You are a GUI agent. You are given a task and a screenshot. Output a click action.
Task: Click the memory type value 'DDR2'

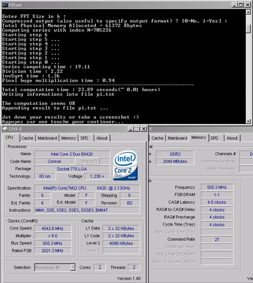coord(175,154)
